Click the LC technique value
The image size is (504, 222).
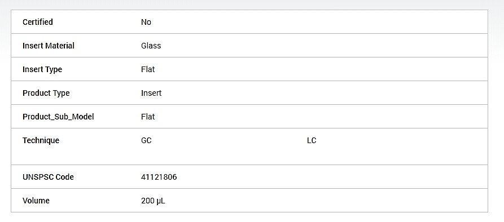point(312,140)
